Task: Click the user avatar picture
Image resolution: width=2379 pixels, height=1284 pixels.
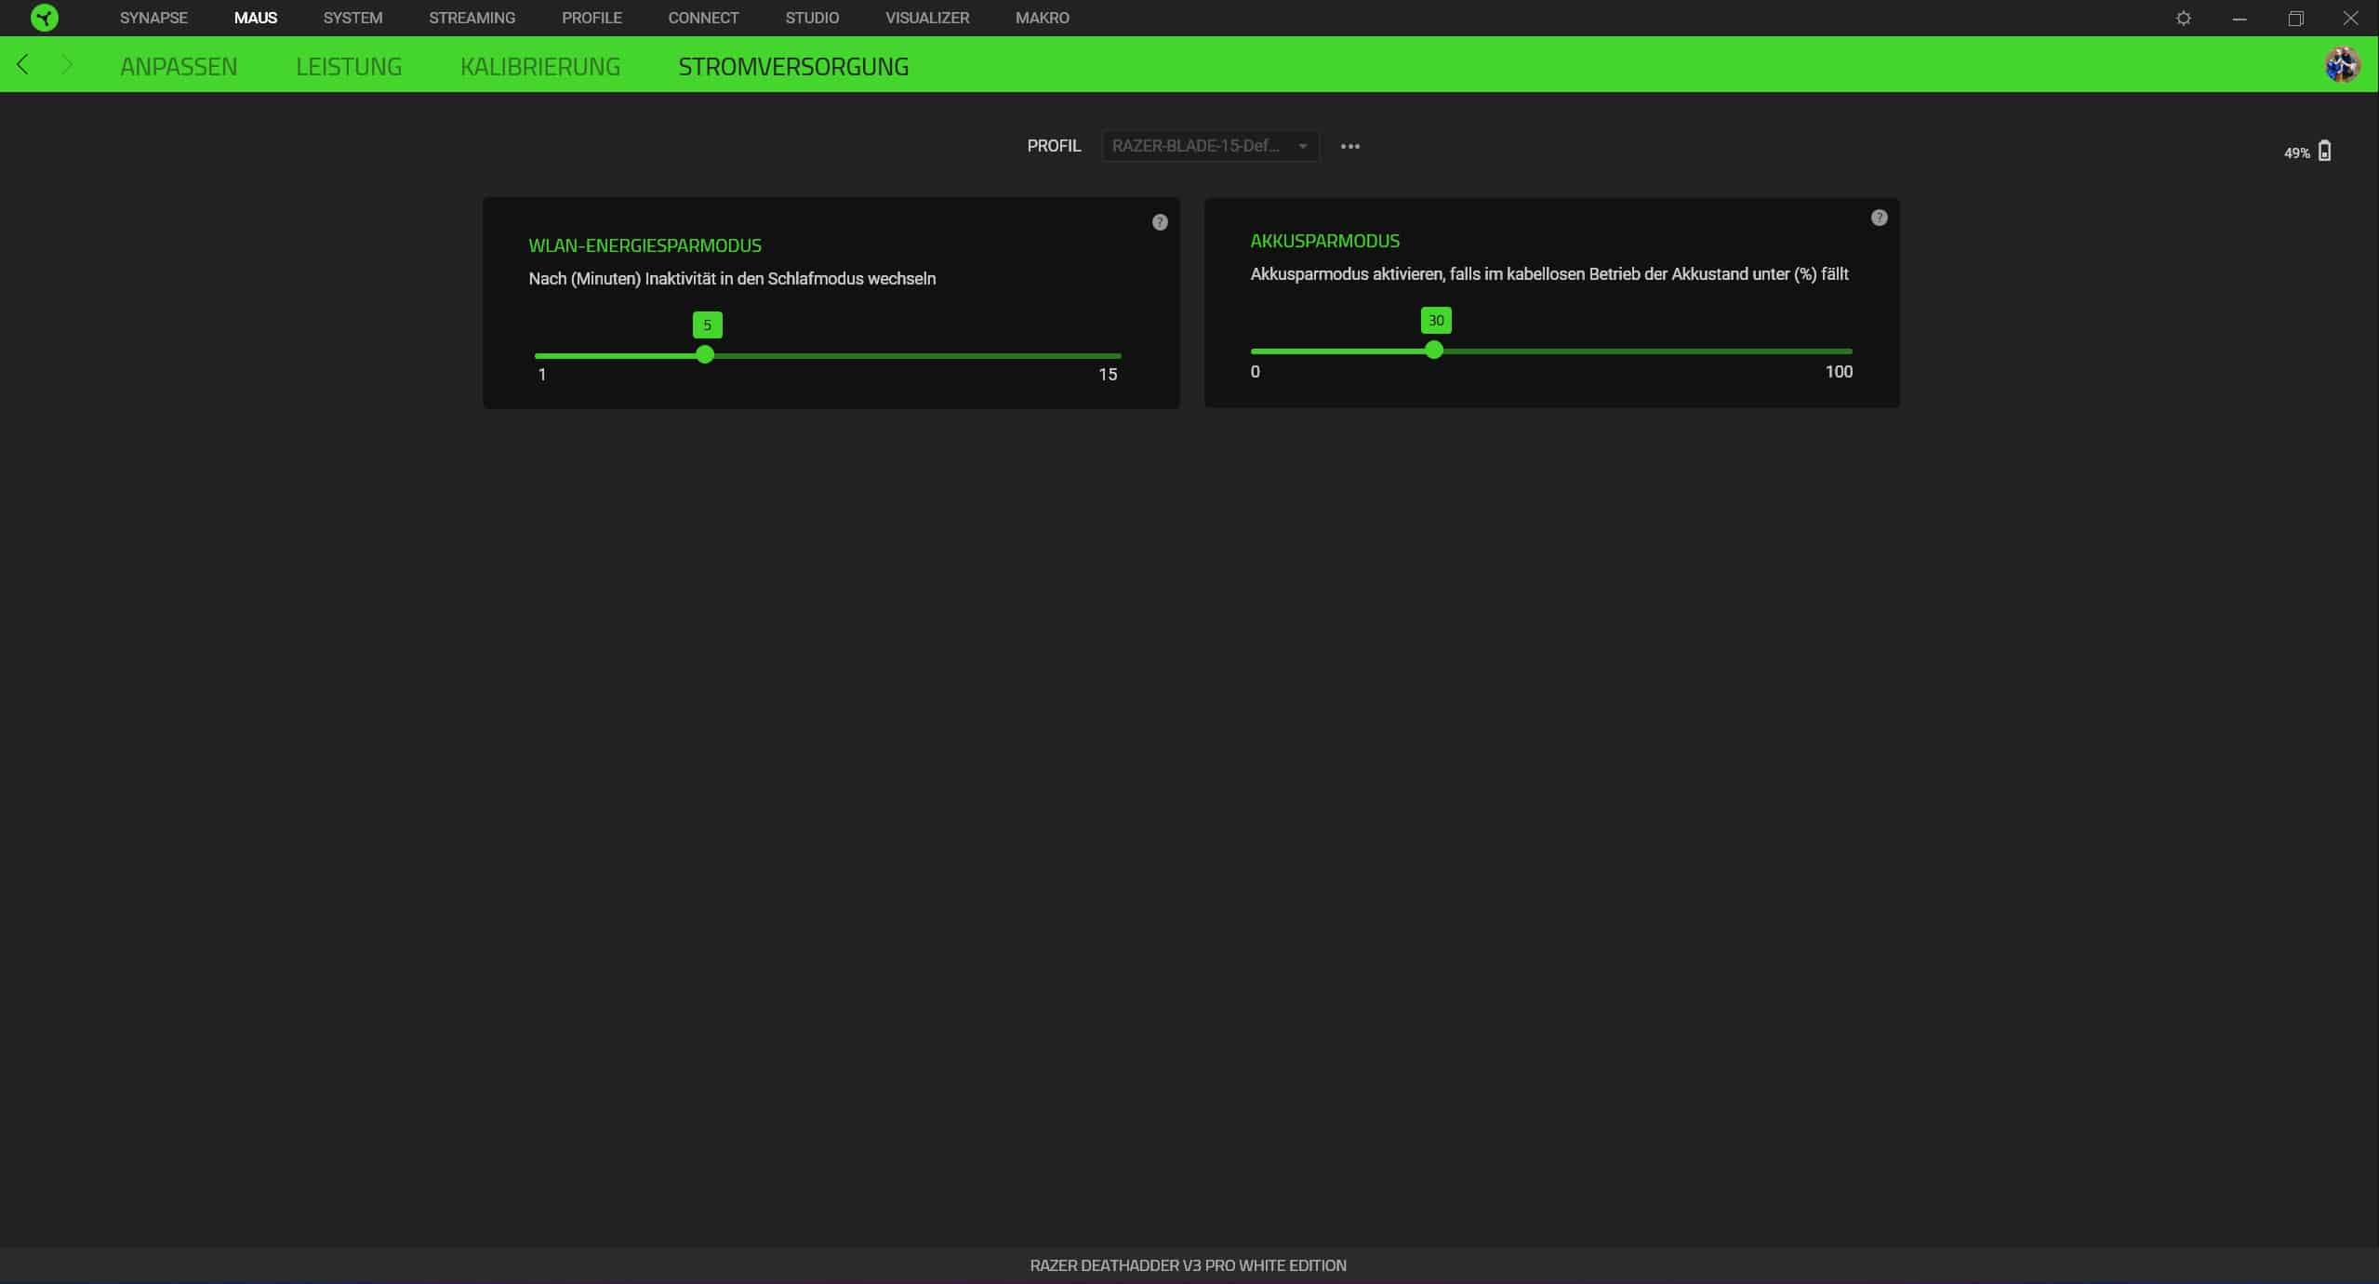Action: tap(2341, 65)
